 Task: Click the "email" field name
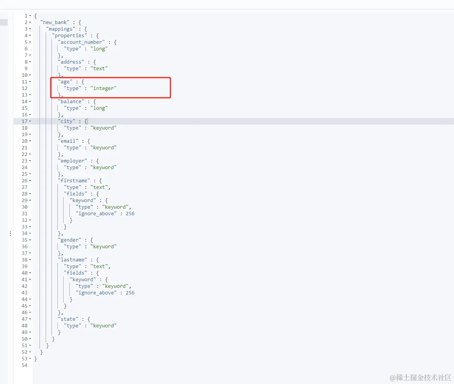tap(68, 141)
